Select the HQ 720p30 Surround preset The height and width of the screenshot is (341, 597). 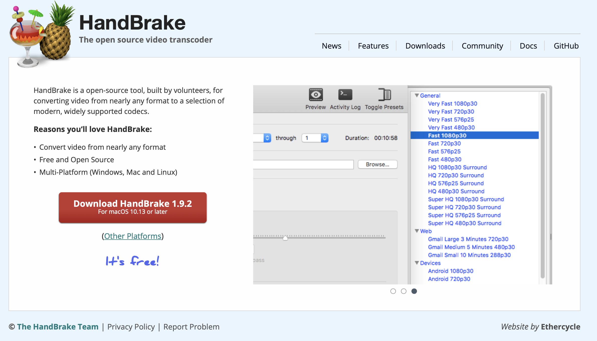[456, 176]
